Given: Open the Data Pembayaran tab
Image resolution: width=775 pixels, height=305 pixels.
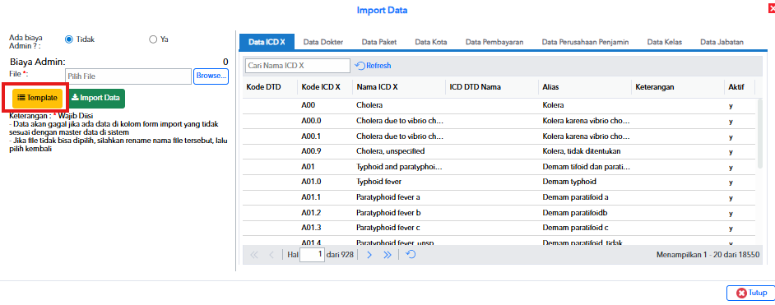Looking at the screenshot, I should [x=494, y=42].
